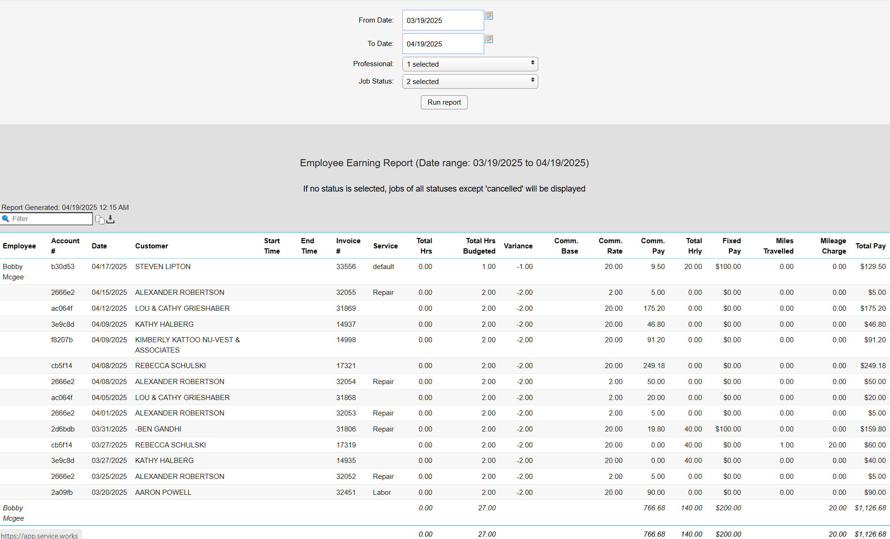
Task: Sort by the Comm. Base column header
Action: (565, 246)
